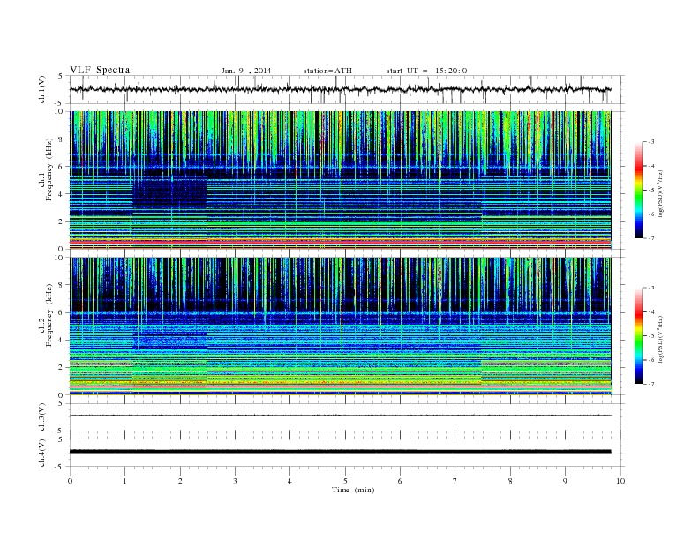This screenshot has height=540, width=699.
Task: Click the 'VLF Spectra' title text
Action: (x=100, y=70)
